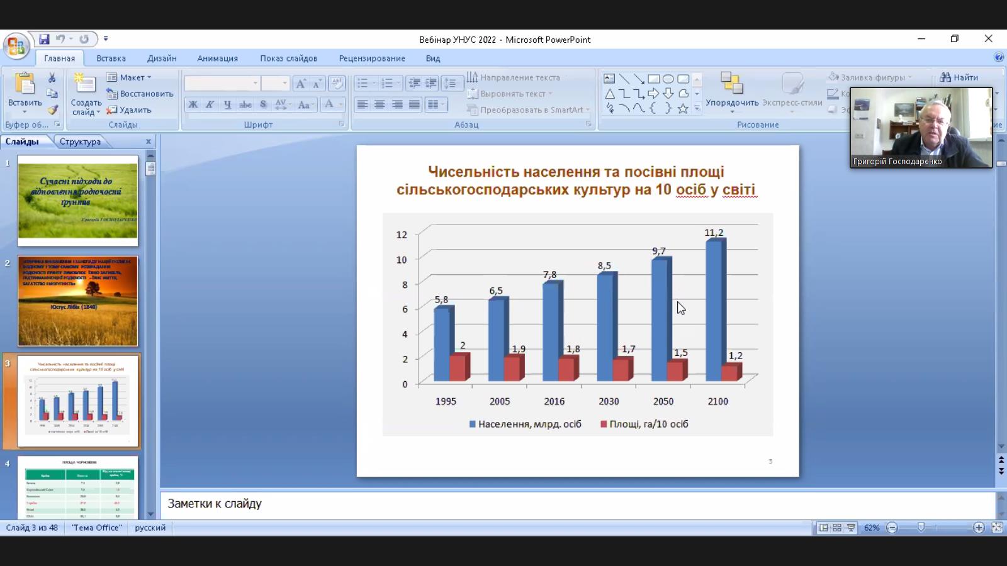Viewport: 1007px width, 566px height.
Task: Open the font name combo box
Action: tap(222, 84)
